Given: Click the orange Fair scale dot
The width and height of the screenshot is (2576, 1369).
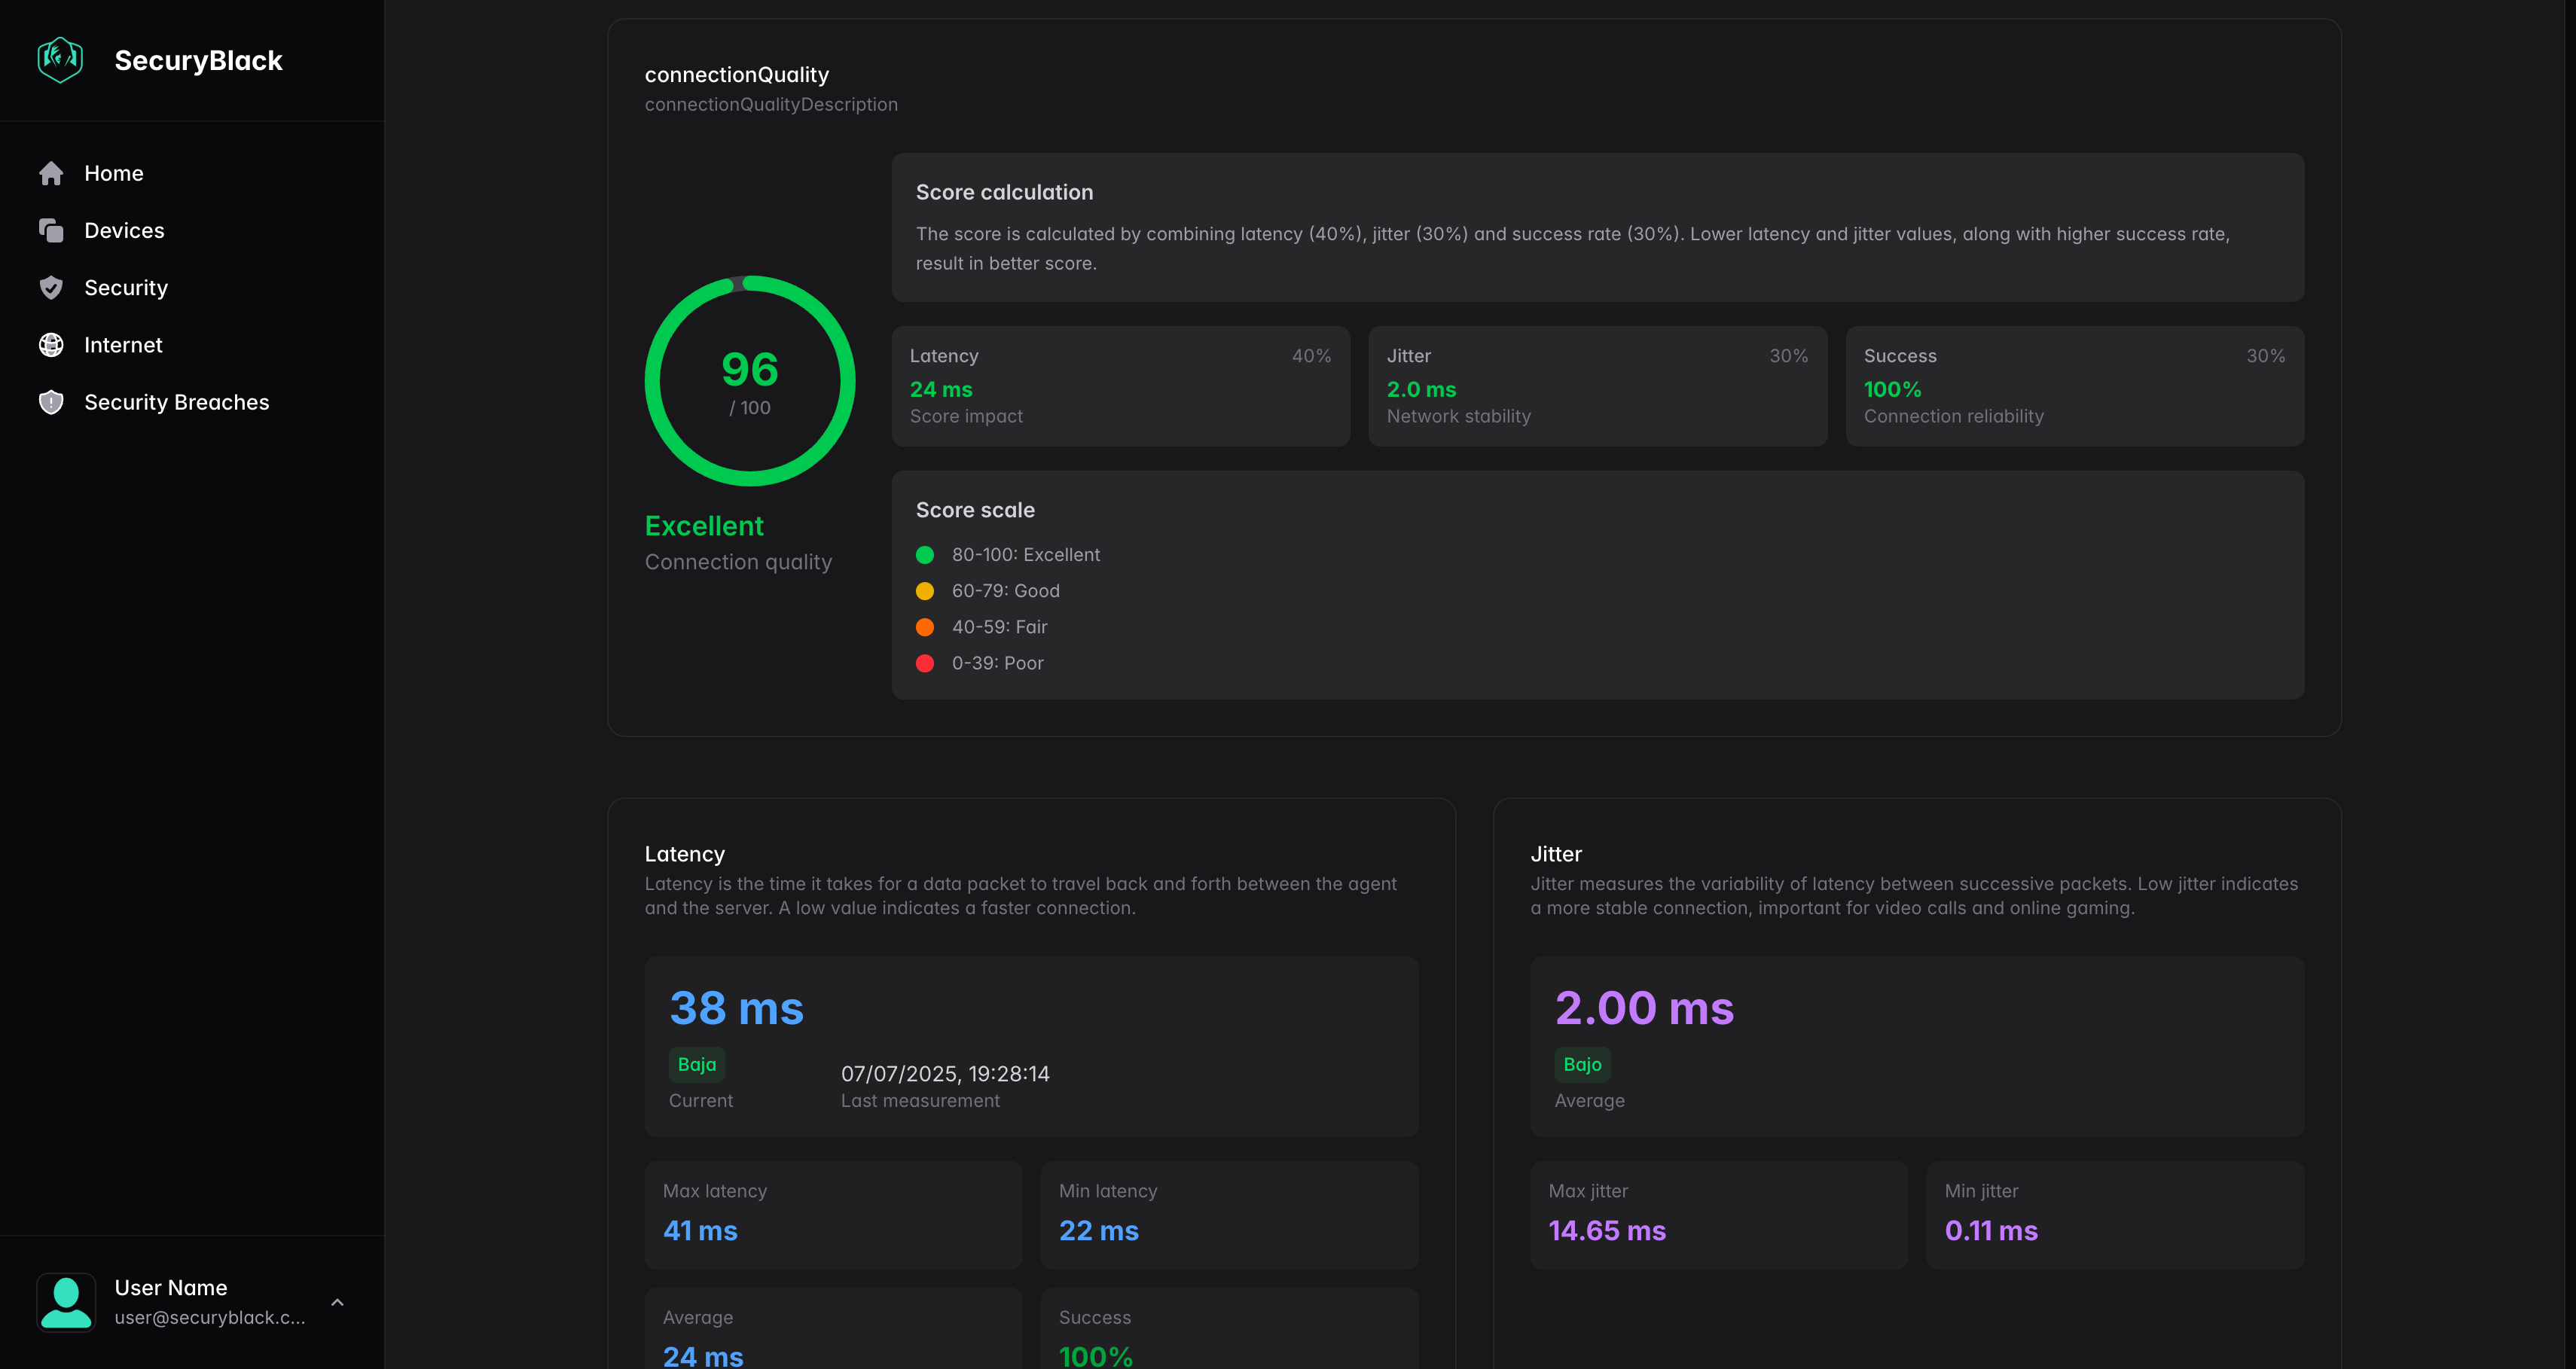Looking at the screenshot, I should [925, 627].
